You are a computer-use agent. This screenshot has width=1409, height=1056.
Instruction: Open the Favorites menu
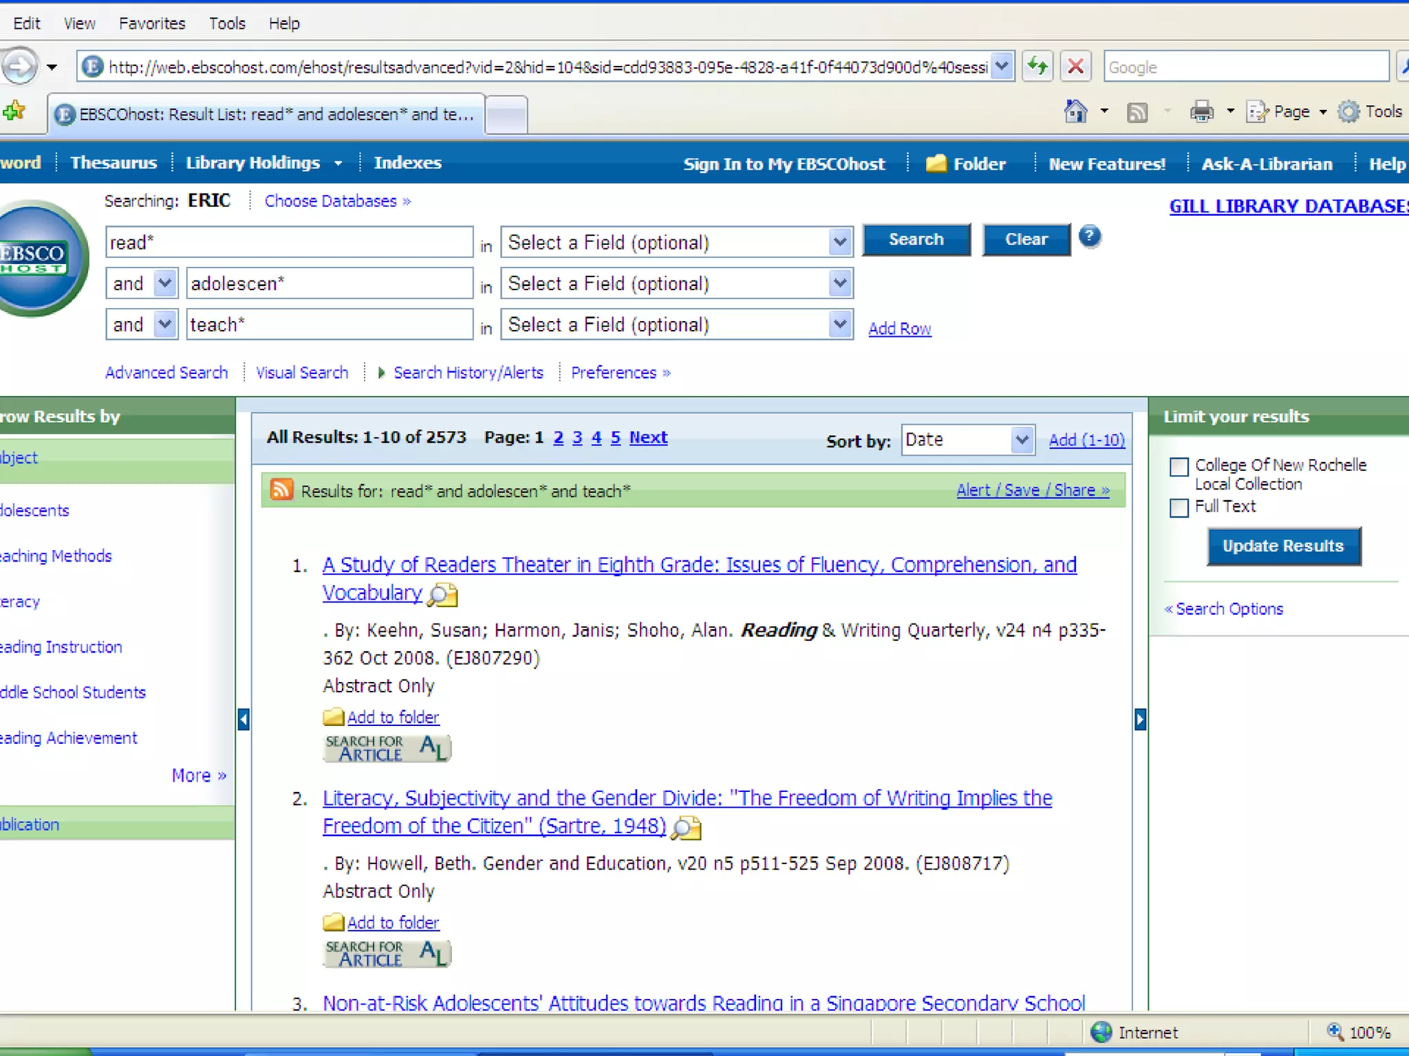[x=152, y=23]
